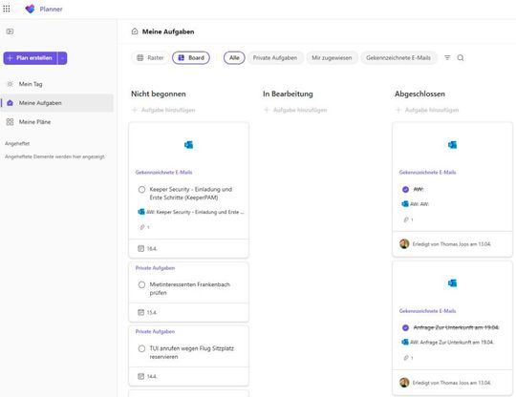Click attachment paperclip on AW: card
This screenshot has height=397, width=516.
point(406,219)
